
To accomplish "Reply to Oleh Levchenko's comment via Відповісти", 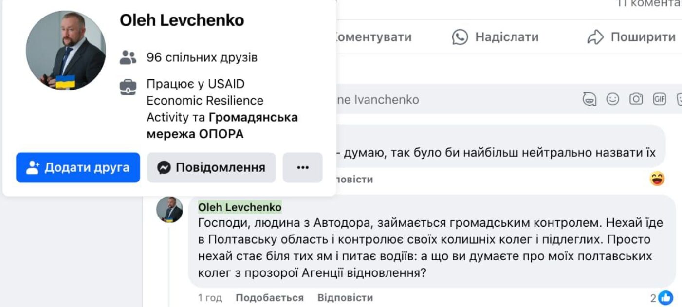I will pyautogui.click(x=345, y=298).
